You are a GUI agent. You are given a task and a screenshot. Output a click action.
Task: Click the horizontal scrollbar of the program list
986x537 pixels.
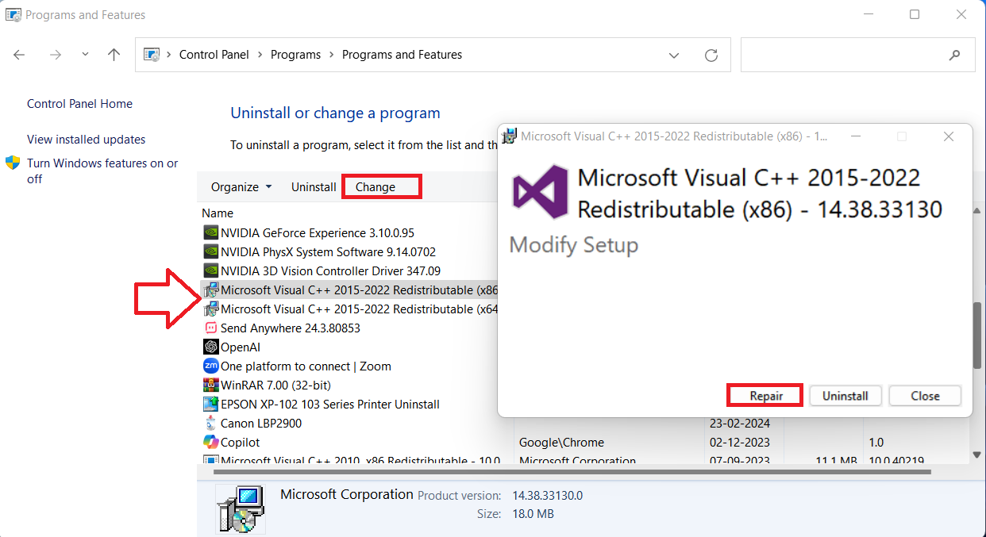click(x=572, y=471)
